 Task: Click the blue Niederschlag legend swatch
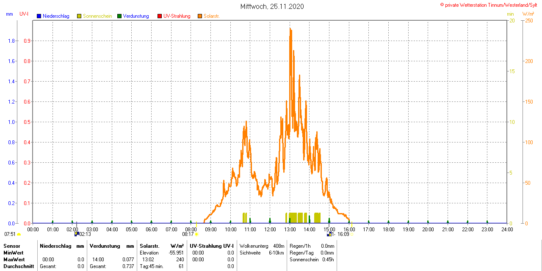(x=39, y=16)
